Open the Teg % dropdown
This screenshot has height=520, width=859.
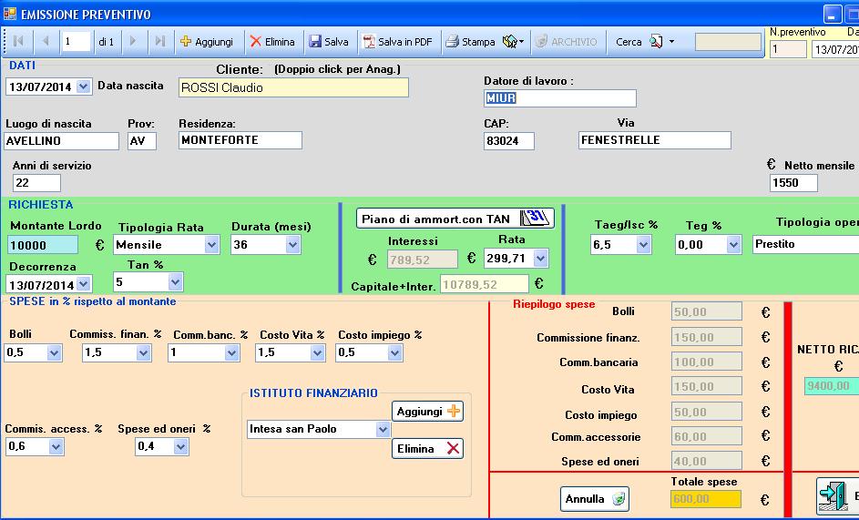coord(734,245)
